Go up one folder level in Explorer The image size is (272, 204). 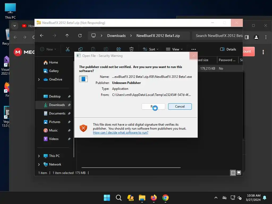point(67,36)
